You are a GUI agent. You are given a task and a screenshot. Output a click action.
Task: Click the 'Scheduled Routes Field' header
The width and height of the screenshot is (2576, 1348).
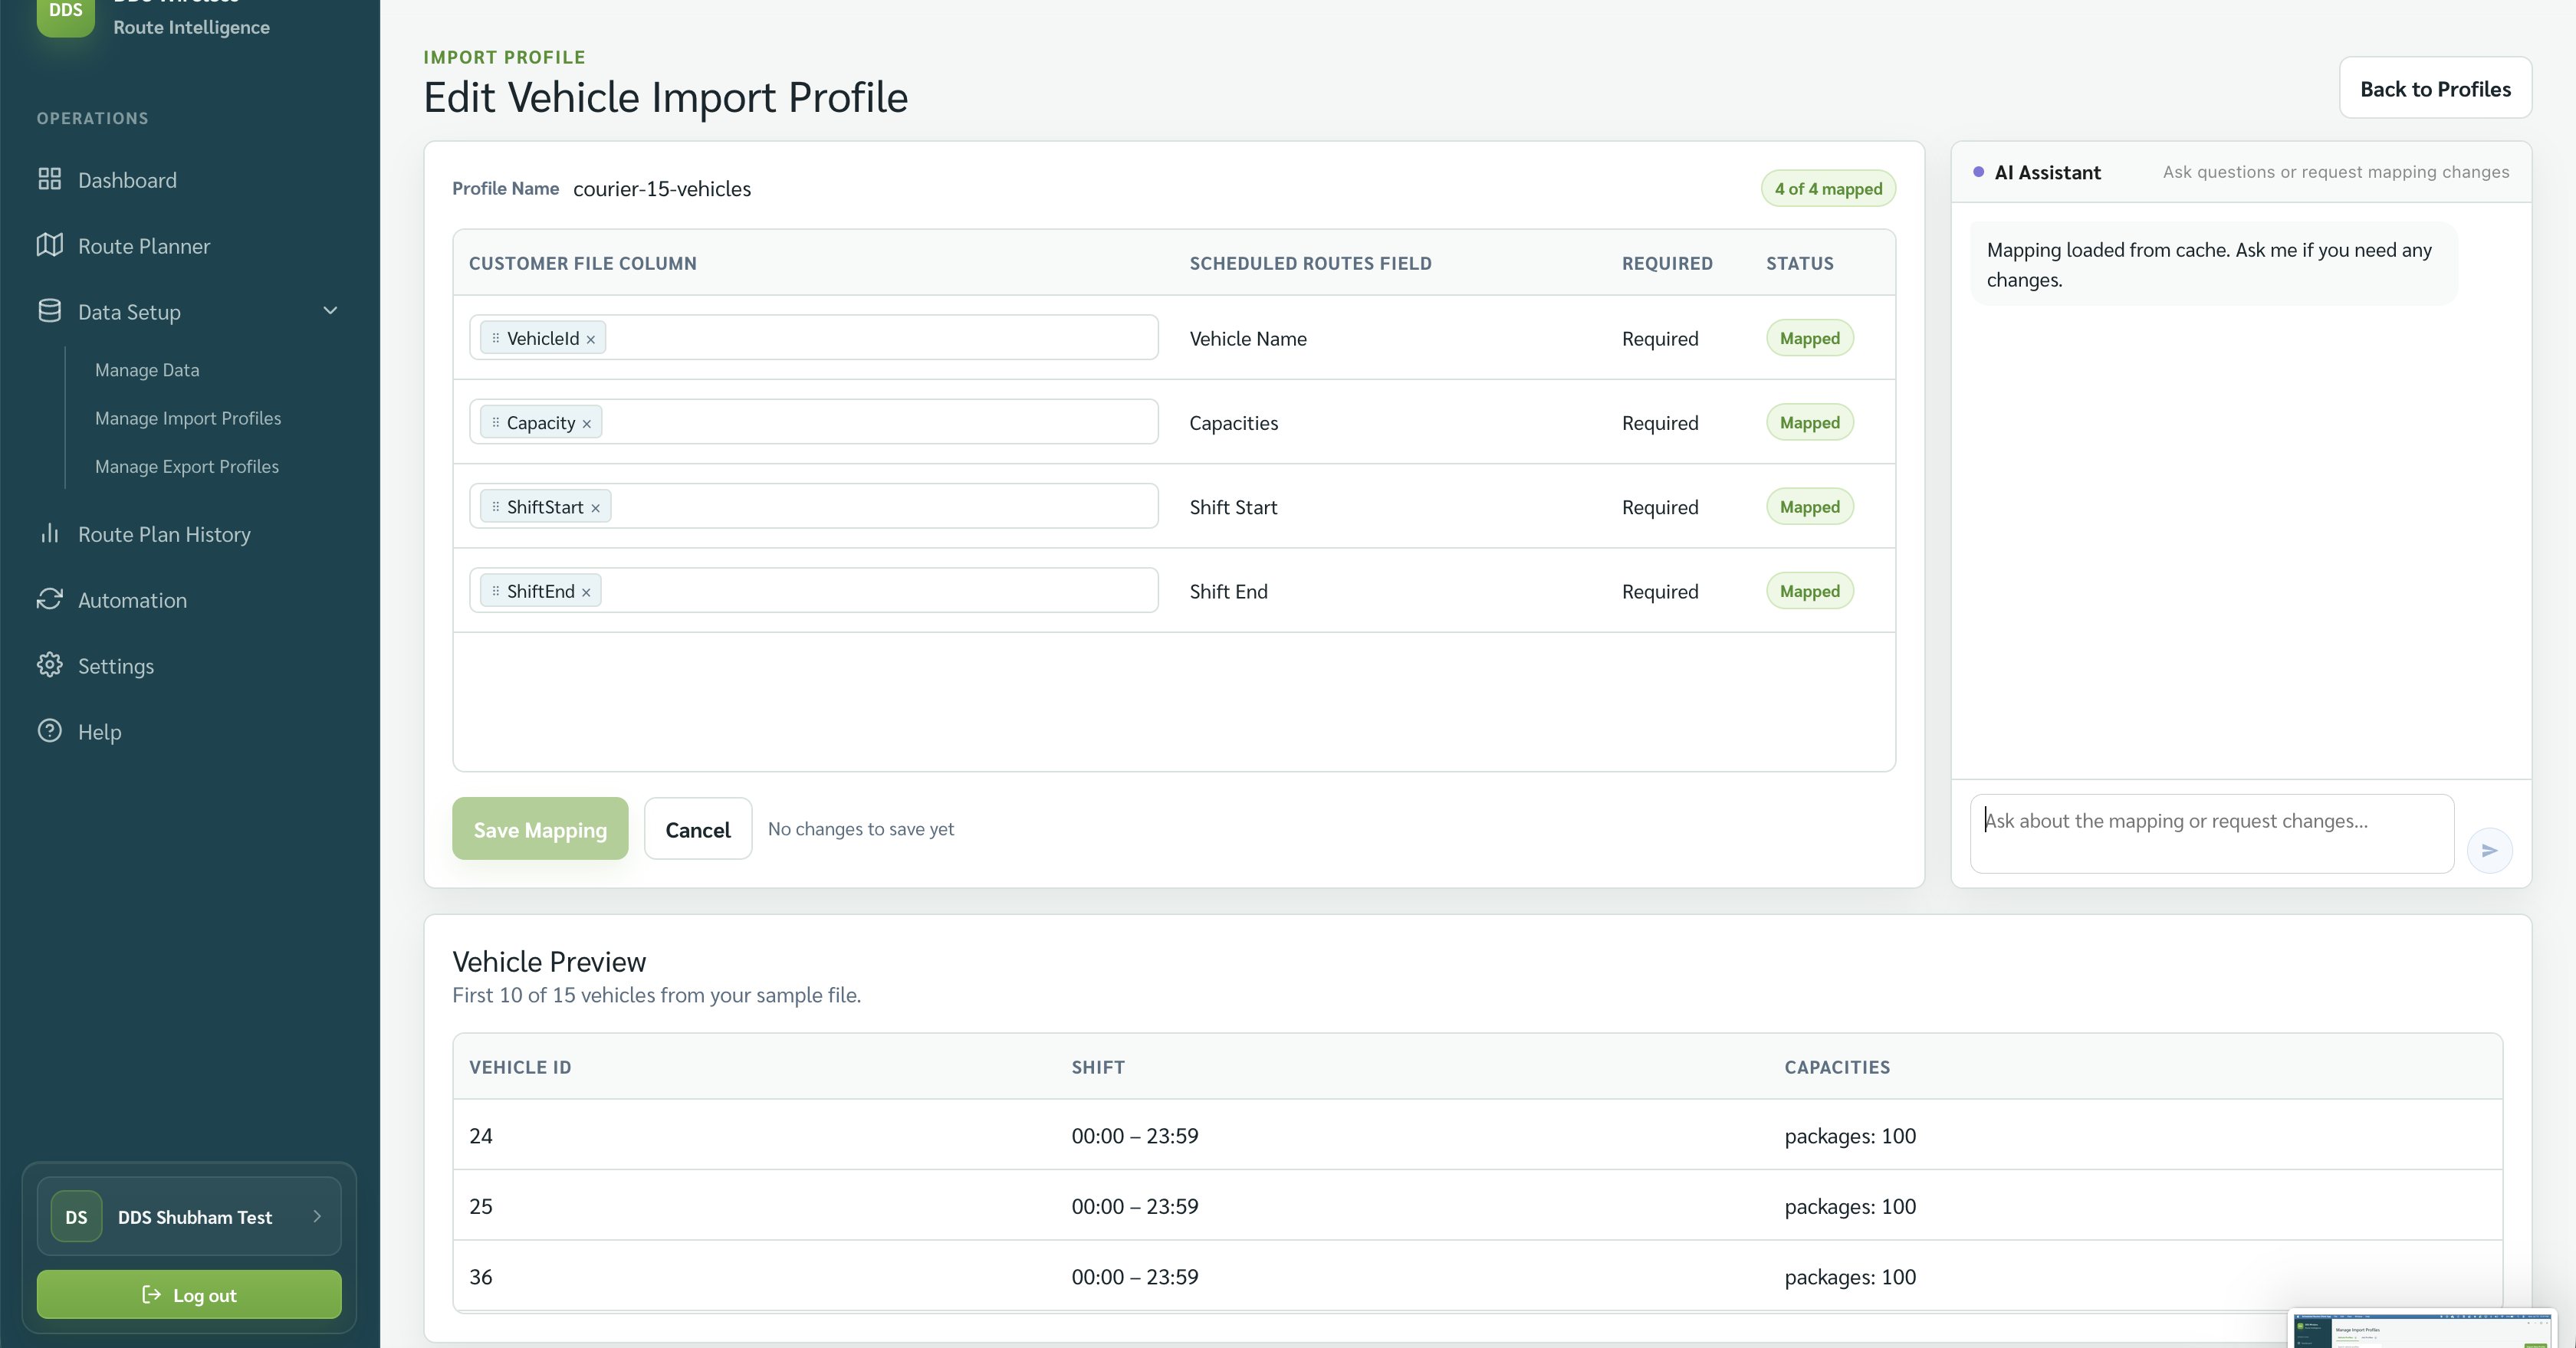[1311, 263]
